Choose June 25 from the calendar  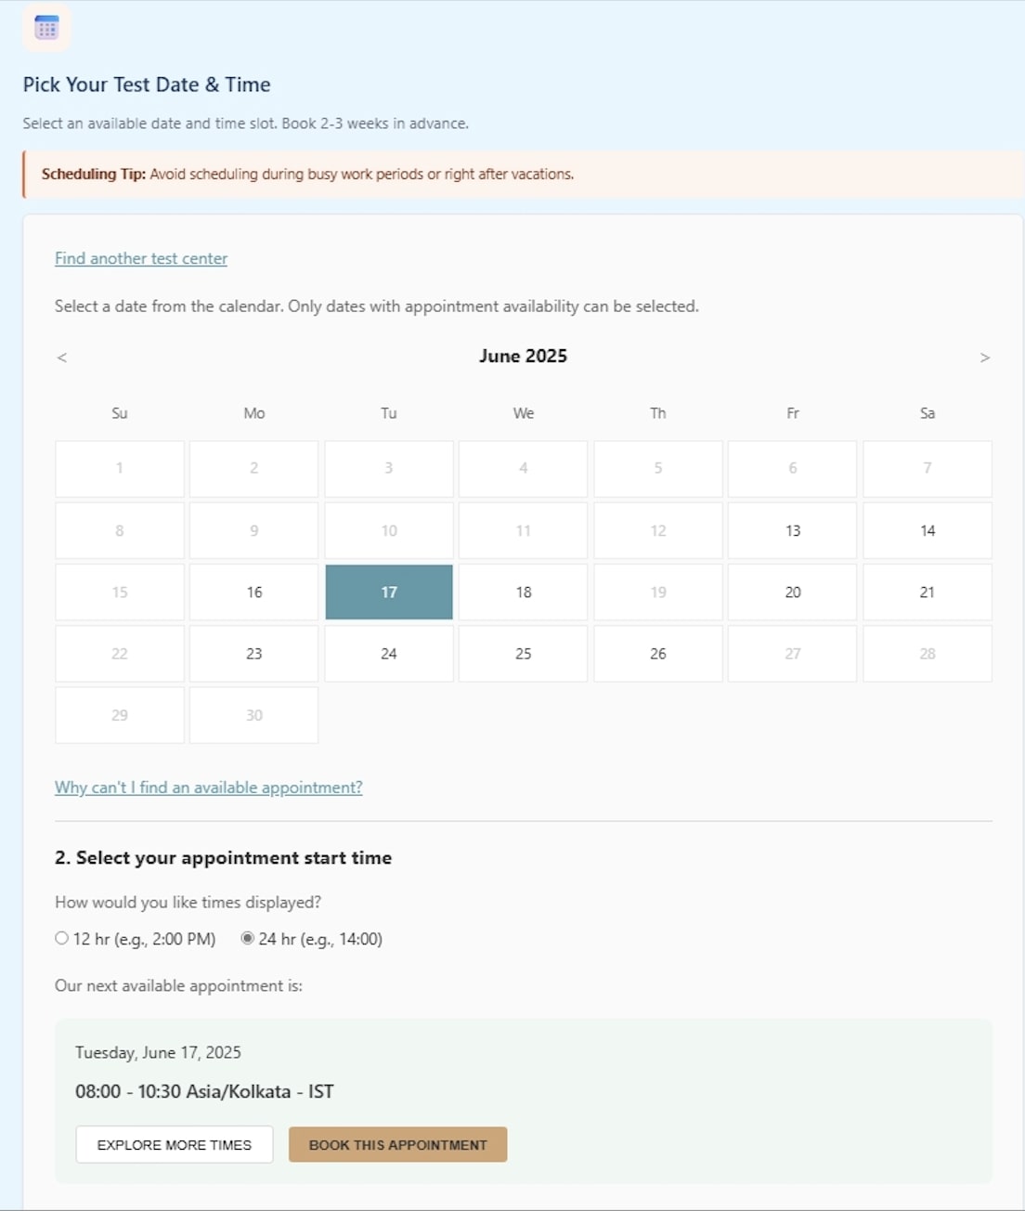coord(523,653)
